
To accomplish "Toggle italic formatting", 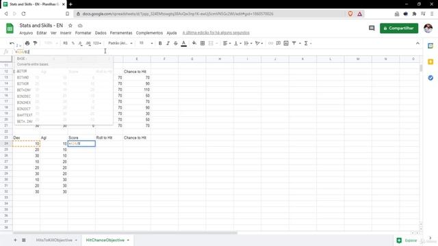I will tap(168, 43).
